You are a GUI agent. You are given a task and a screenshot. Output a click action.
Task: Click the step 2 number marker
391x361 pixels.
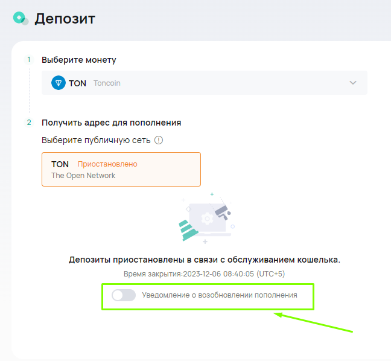pyautogui.click(x=28, y=123)
